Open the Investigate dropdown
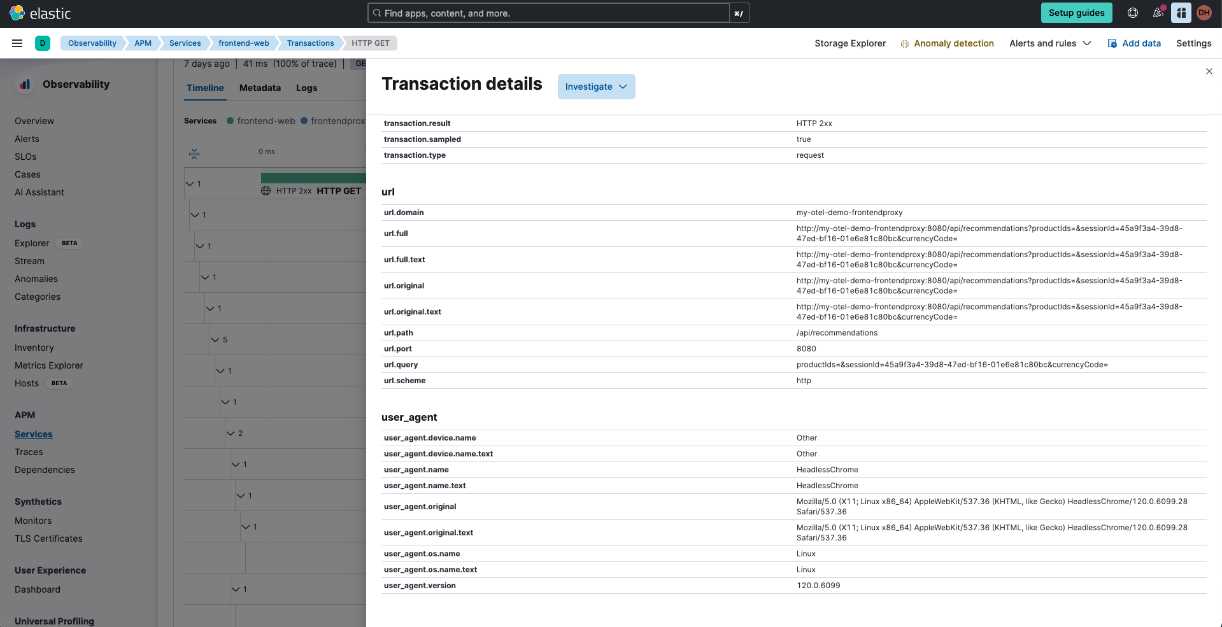 [x=596, y=87]
